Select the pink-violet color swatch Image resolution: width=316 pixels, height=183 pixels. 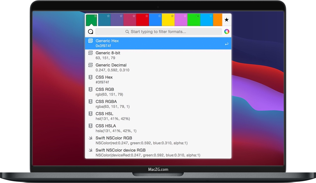(181, 21)
